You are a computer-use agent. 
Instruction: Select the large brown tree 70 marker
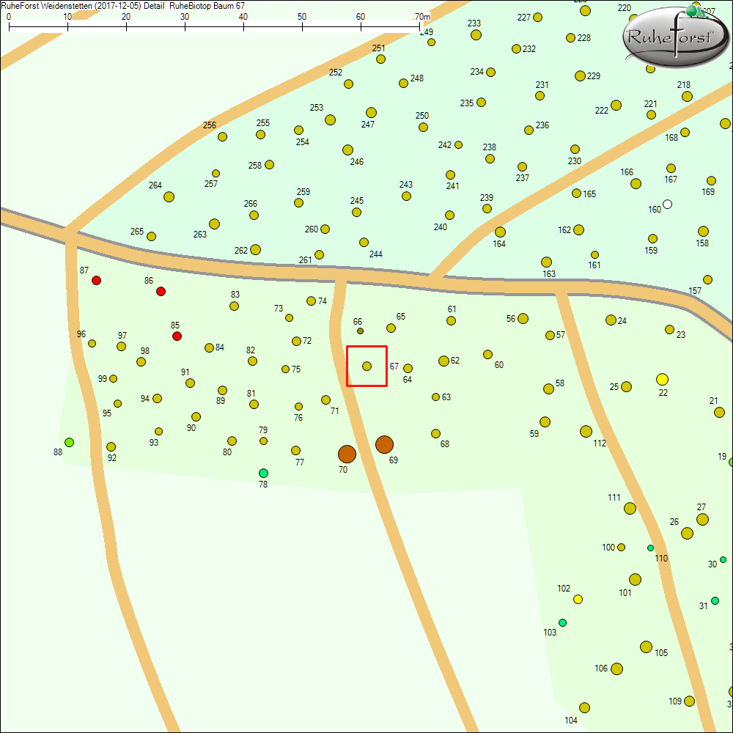coord(347,454)
